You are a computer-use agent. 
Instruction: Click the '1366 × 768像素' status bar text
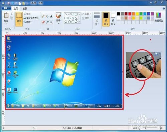[x=74, y=128]
